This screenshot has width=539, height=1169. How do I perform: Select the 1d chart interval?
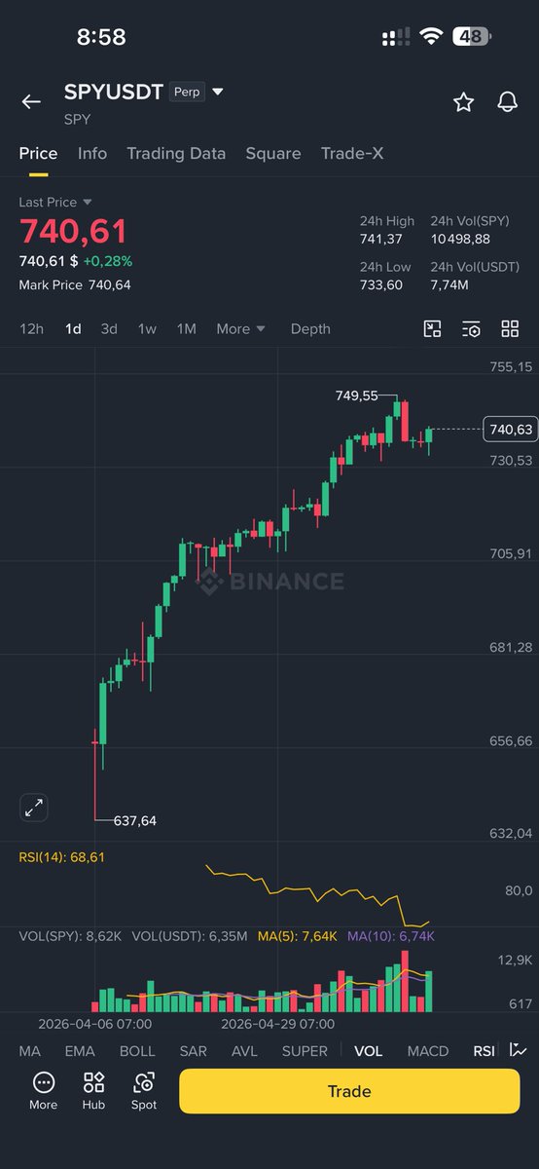click(x=73, y=328)
